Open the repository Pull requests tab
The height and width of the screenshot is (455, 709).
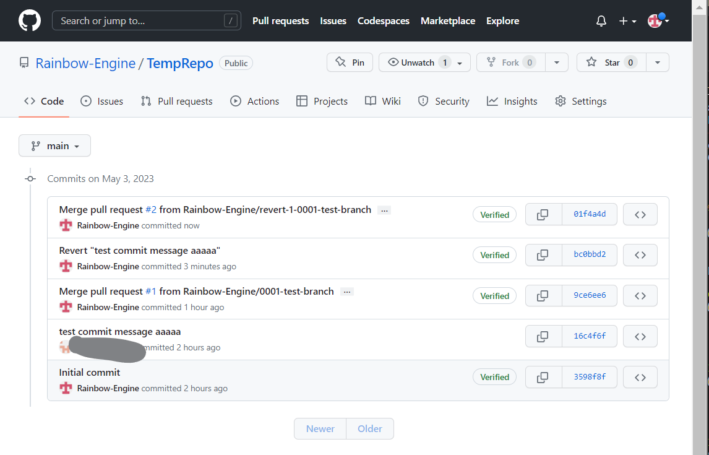pyautogui.click(x=176, y=102)
